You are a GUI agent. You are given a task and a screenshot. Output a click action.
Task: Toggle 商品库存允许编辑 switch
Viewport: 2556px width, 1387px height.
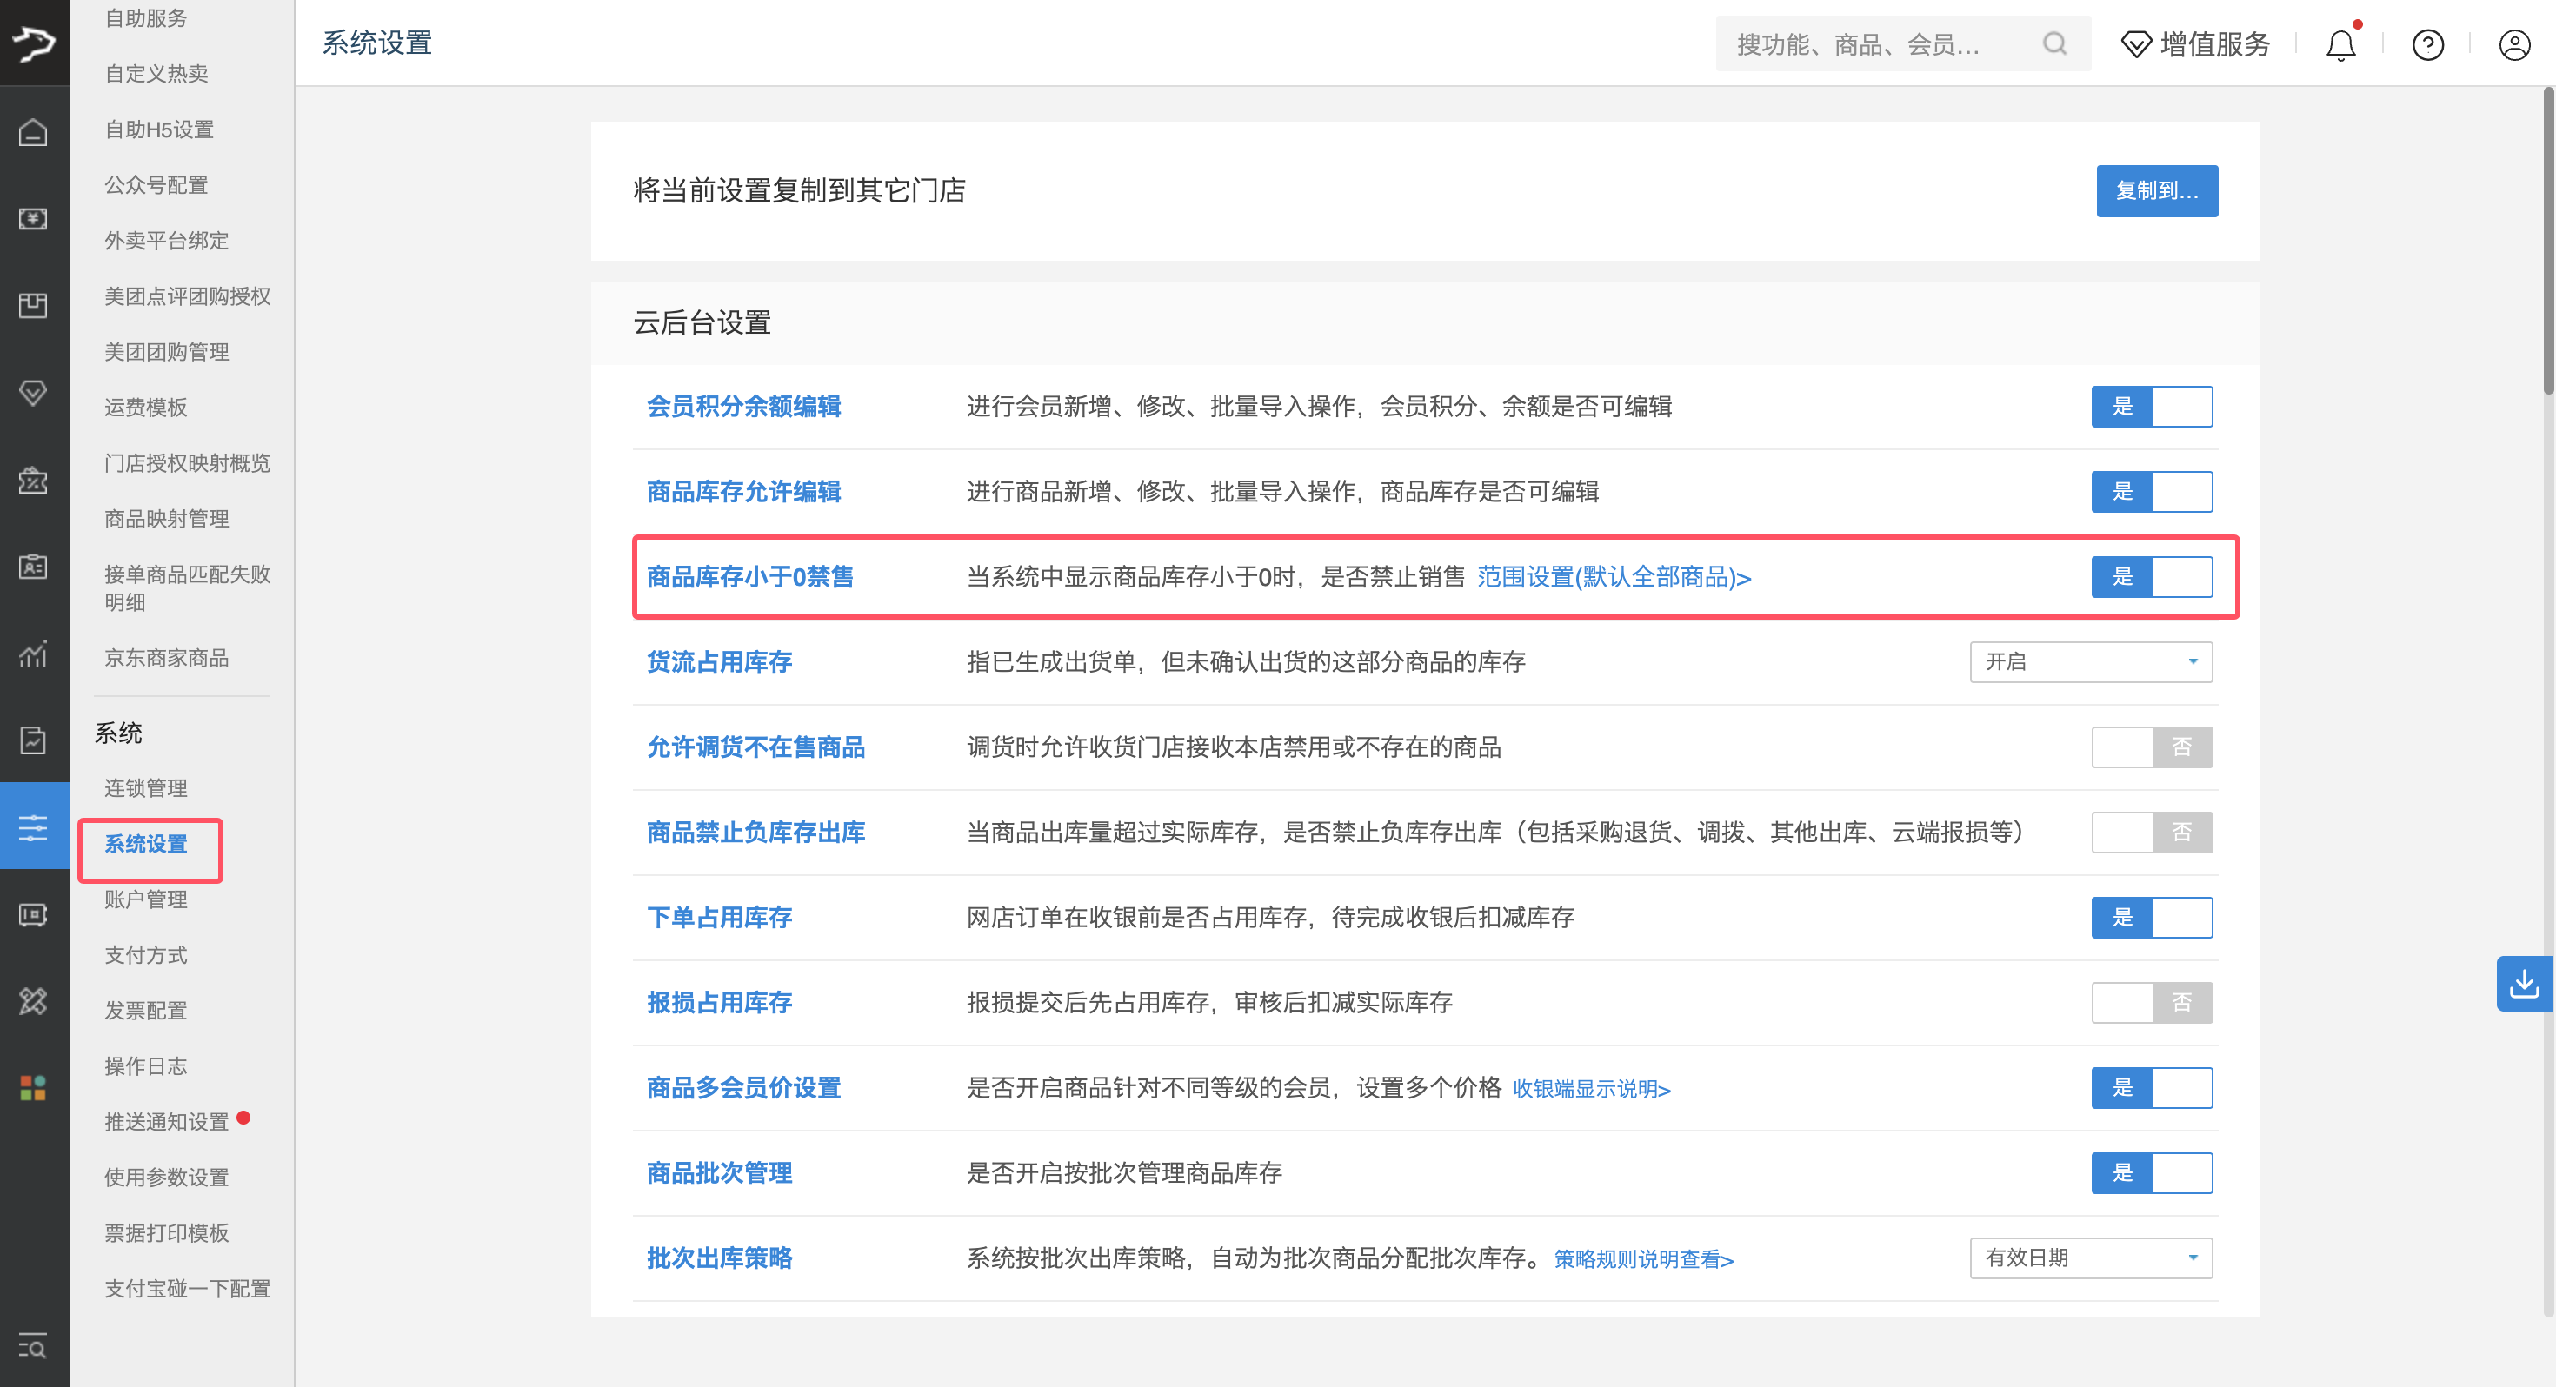(x=2151, y=492)
